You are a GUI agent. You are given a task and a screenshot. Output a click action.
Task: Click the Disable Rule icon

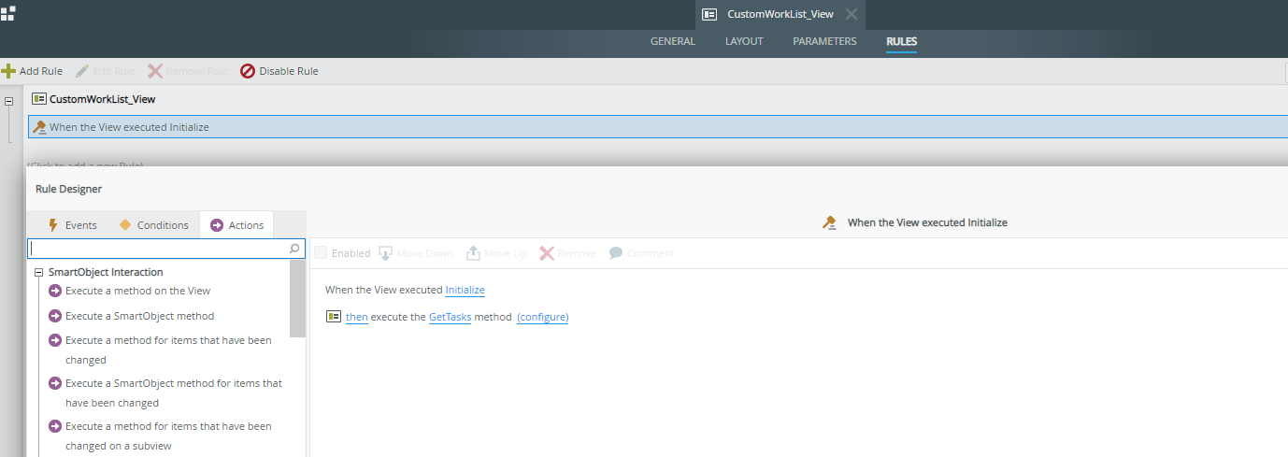(x=248, y=71)
